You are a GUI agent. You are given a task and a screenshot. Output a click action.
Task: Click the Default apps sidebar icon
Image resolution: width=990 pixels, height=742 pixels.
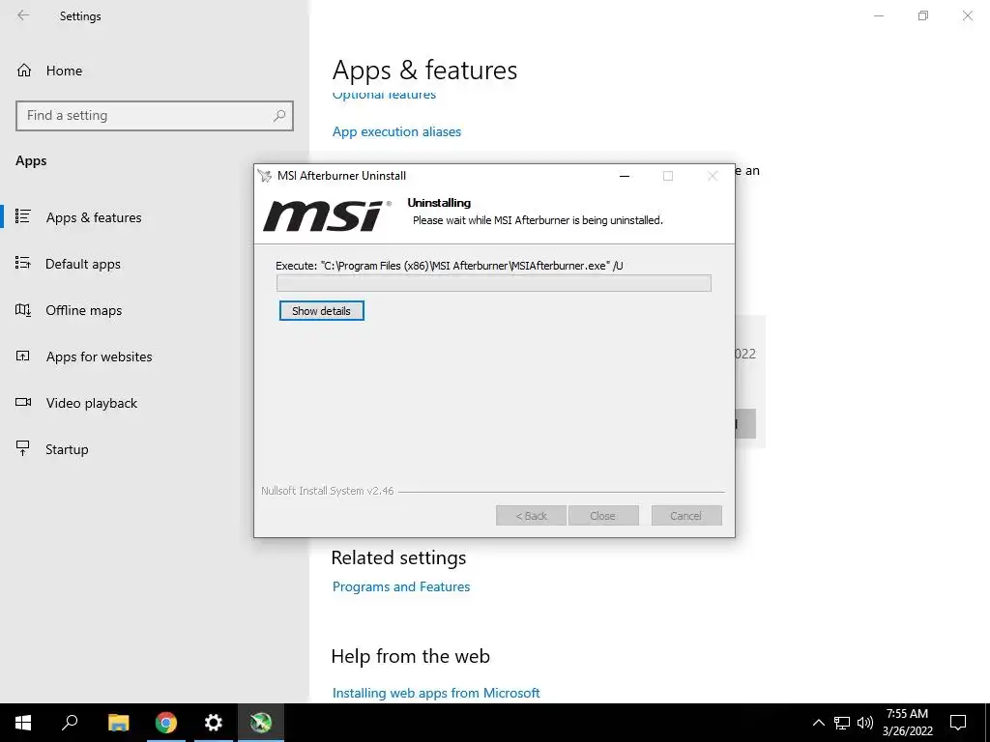tap(23, 263)
